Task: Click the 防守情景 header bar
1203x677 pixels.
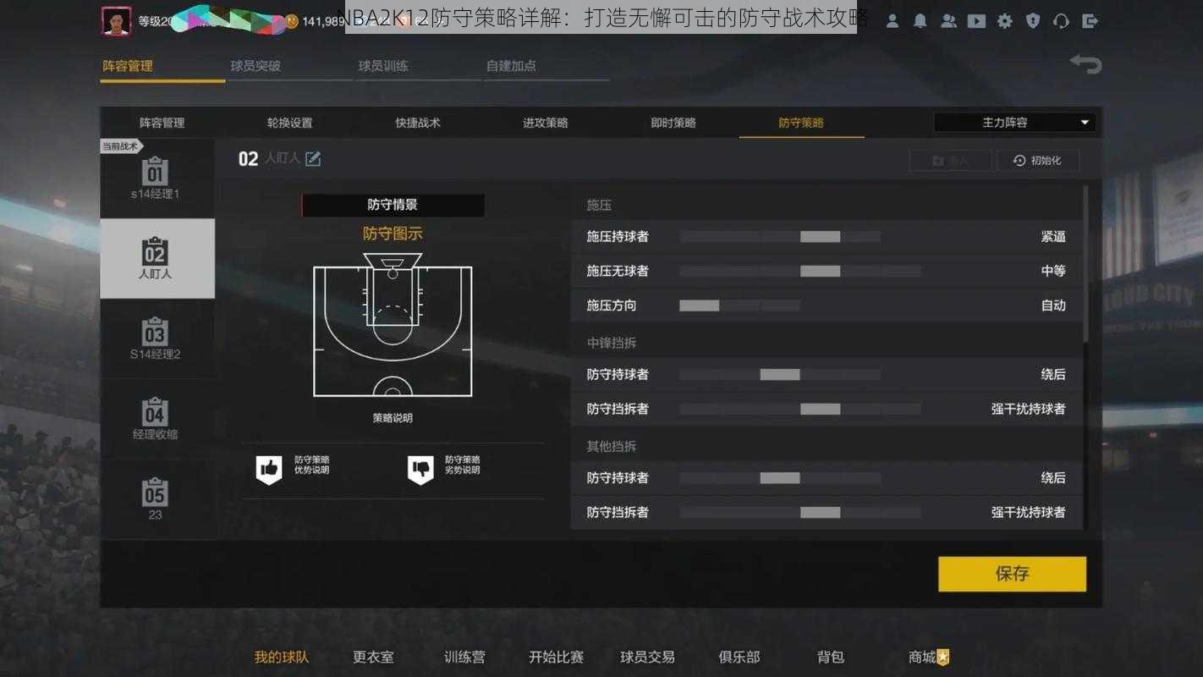Action: tap(393, 205)
